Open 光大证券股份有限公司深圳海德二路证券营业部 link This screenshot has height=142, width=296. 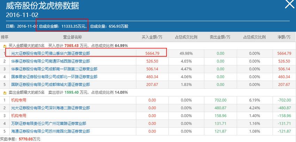tap(50, 108)
